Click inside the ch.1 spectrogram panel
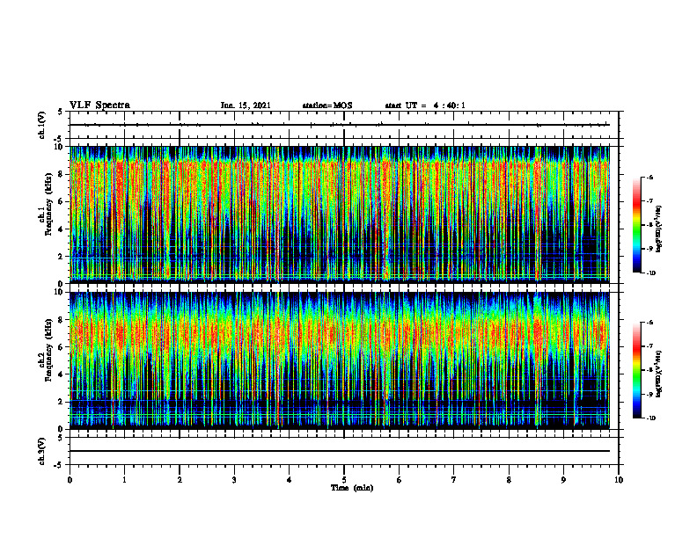Viewport: 697px width, 538px height. pyautogui.click(x=340, y=214)
